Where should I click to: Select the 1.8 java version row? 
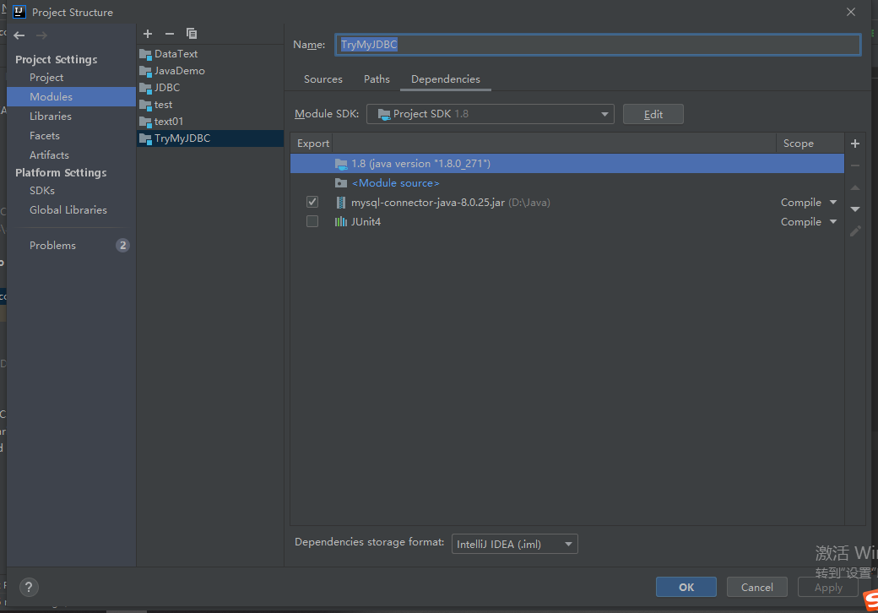566,164
